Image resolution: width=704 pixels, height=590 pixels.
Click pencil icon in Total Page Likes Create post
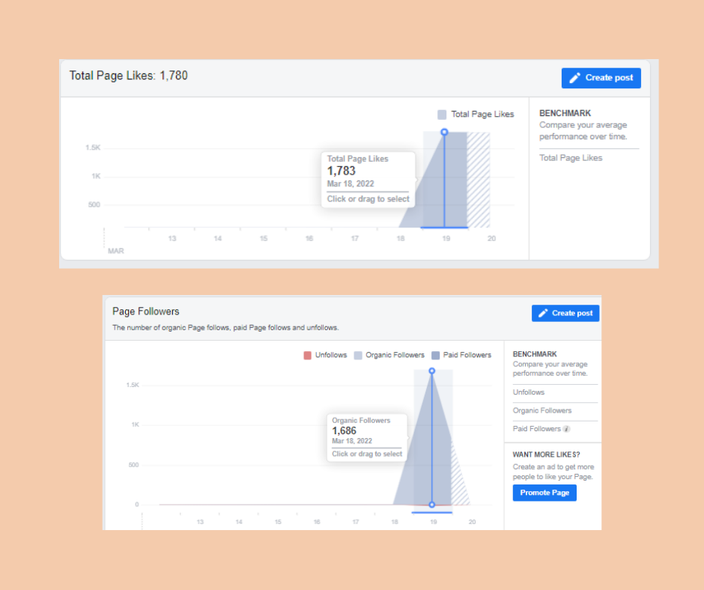[x=574, y=78]
